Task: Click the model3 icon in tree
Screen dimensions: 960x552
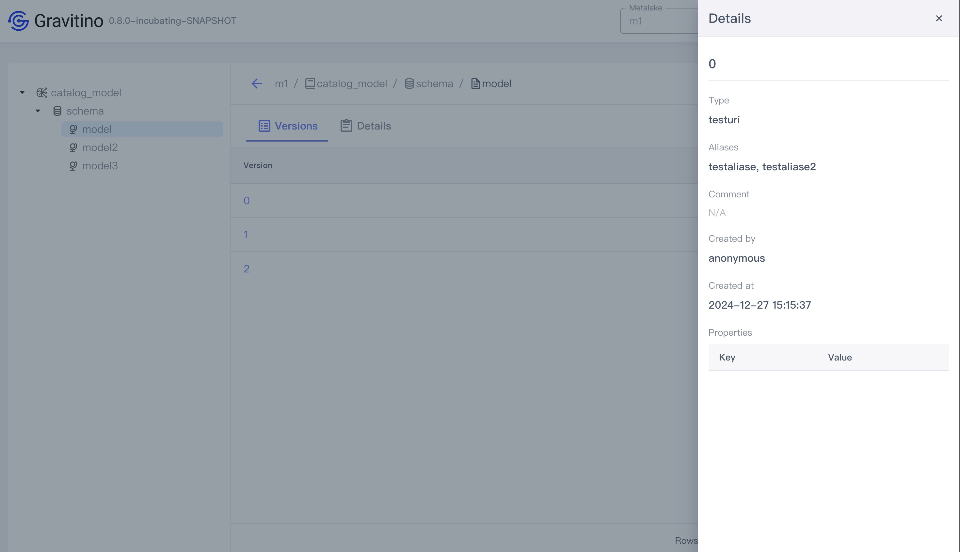Action: pos(73,166)
